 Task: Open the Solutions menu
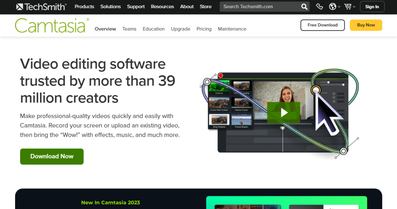tap(110, 7)
